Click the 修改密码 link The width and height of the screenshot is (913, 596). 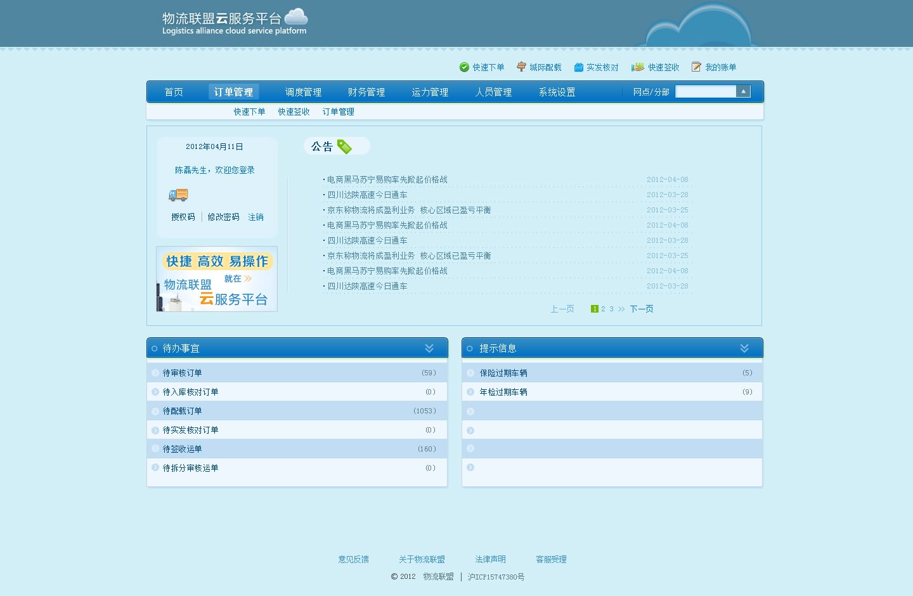coord(223,217)
